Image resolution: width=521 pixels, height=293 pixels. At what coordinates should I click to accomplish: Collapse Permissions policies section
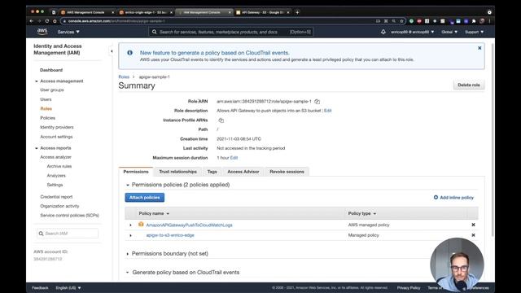point(128,185)
